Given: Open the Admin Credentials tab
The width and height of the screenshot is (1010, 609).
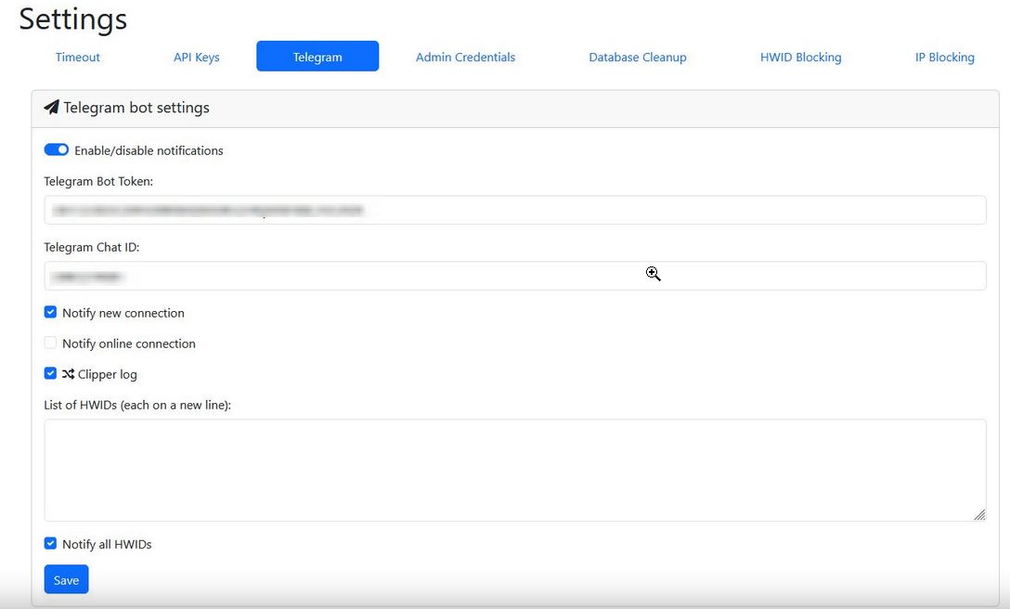Looking at the screenshot, I should click(x=465, y=57).
